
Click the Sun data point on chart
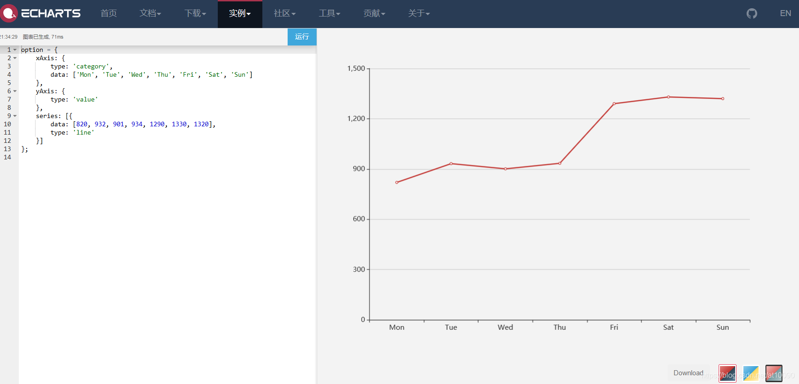(x=723, y=99)
